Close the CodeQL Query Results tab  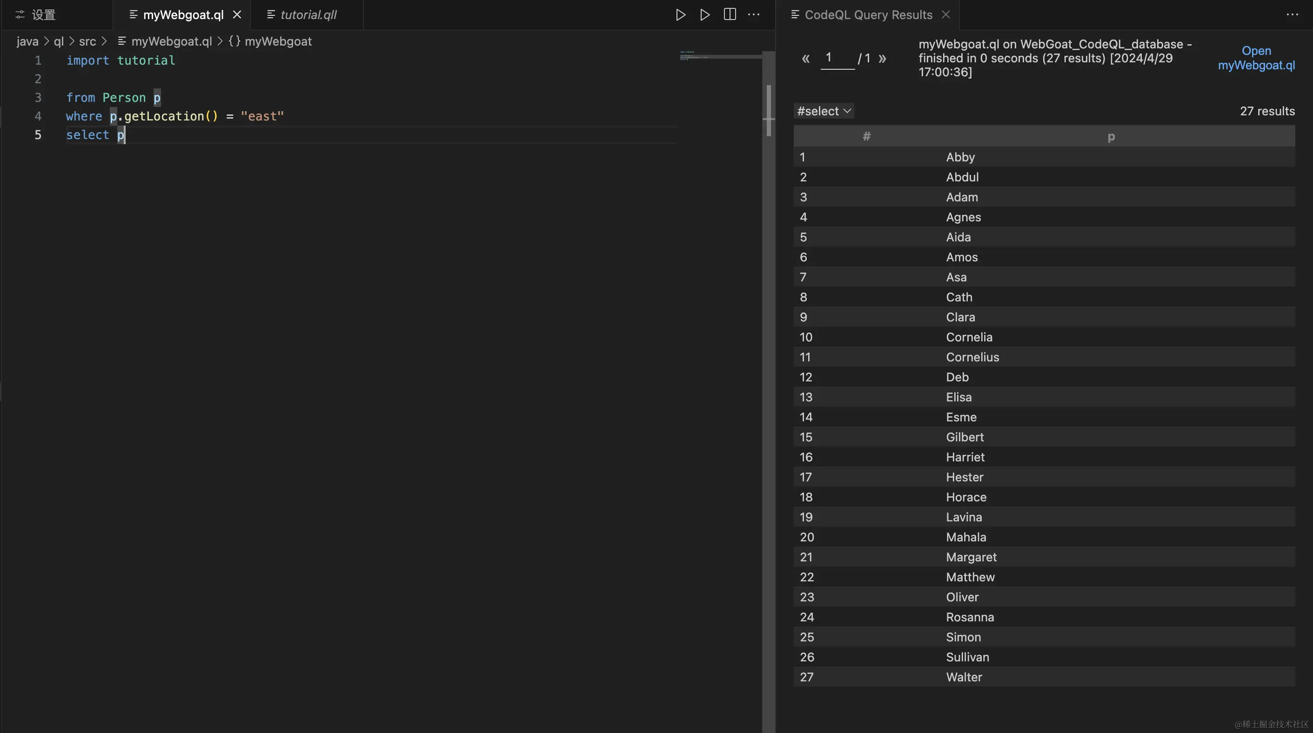point(946,15)
